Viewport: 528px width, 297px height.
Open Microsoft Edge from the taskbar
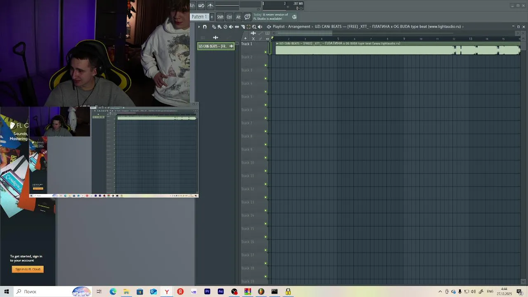(x=113, y=292)
